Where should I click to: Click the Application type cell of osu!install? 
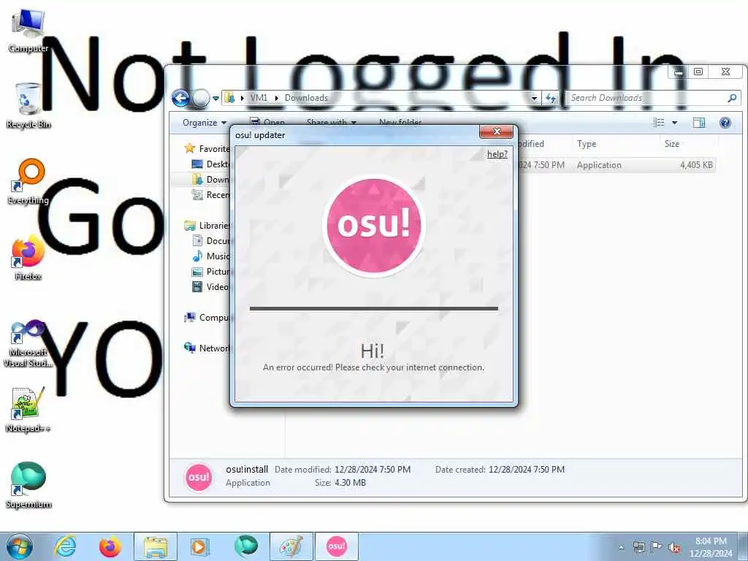(x=599, y=165)
